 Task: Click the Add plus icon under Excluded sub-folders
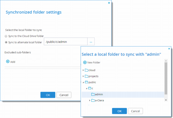coord(8,62)
